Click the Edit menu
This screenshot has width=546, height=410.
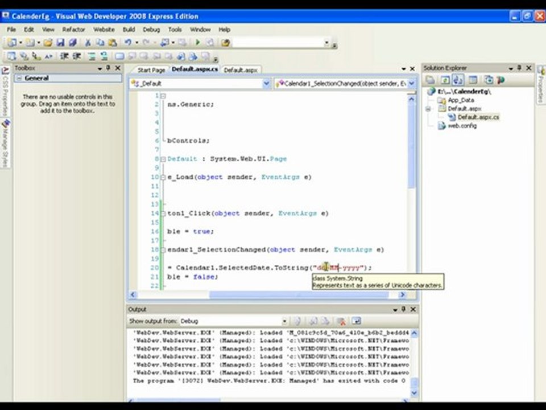28,30
